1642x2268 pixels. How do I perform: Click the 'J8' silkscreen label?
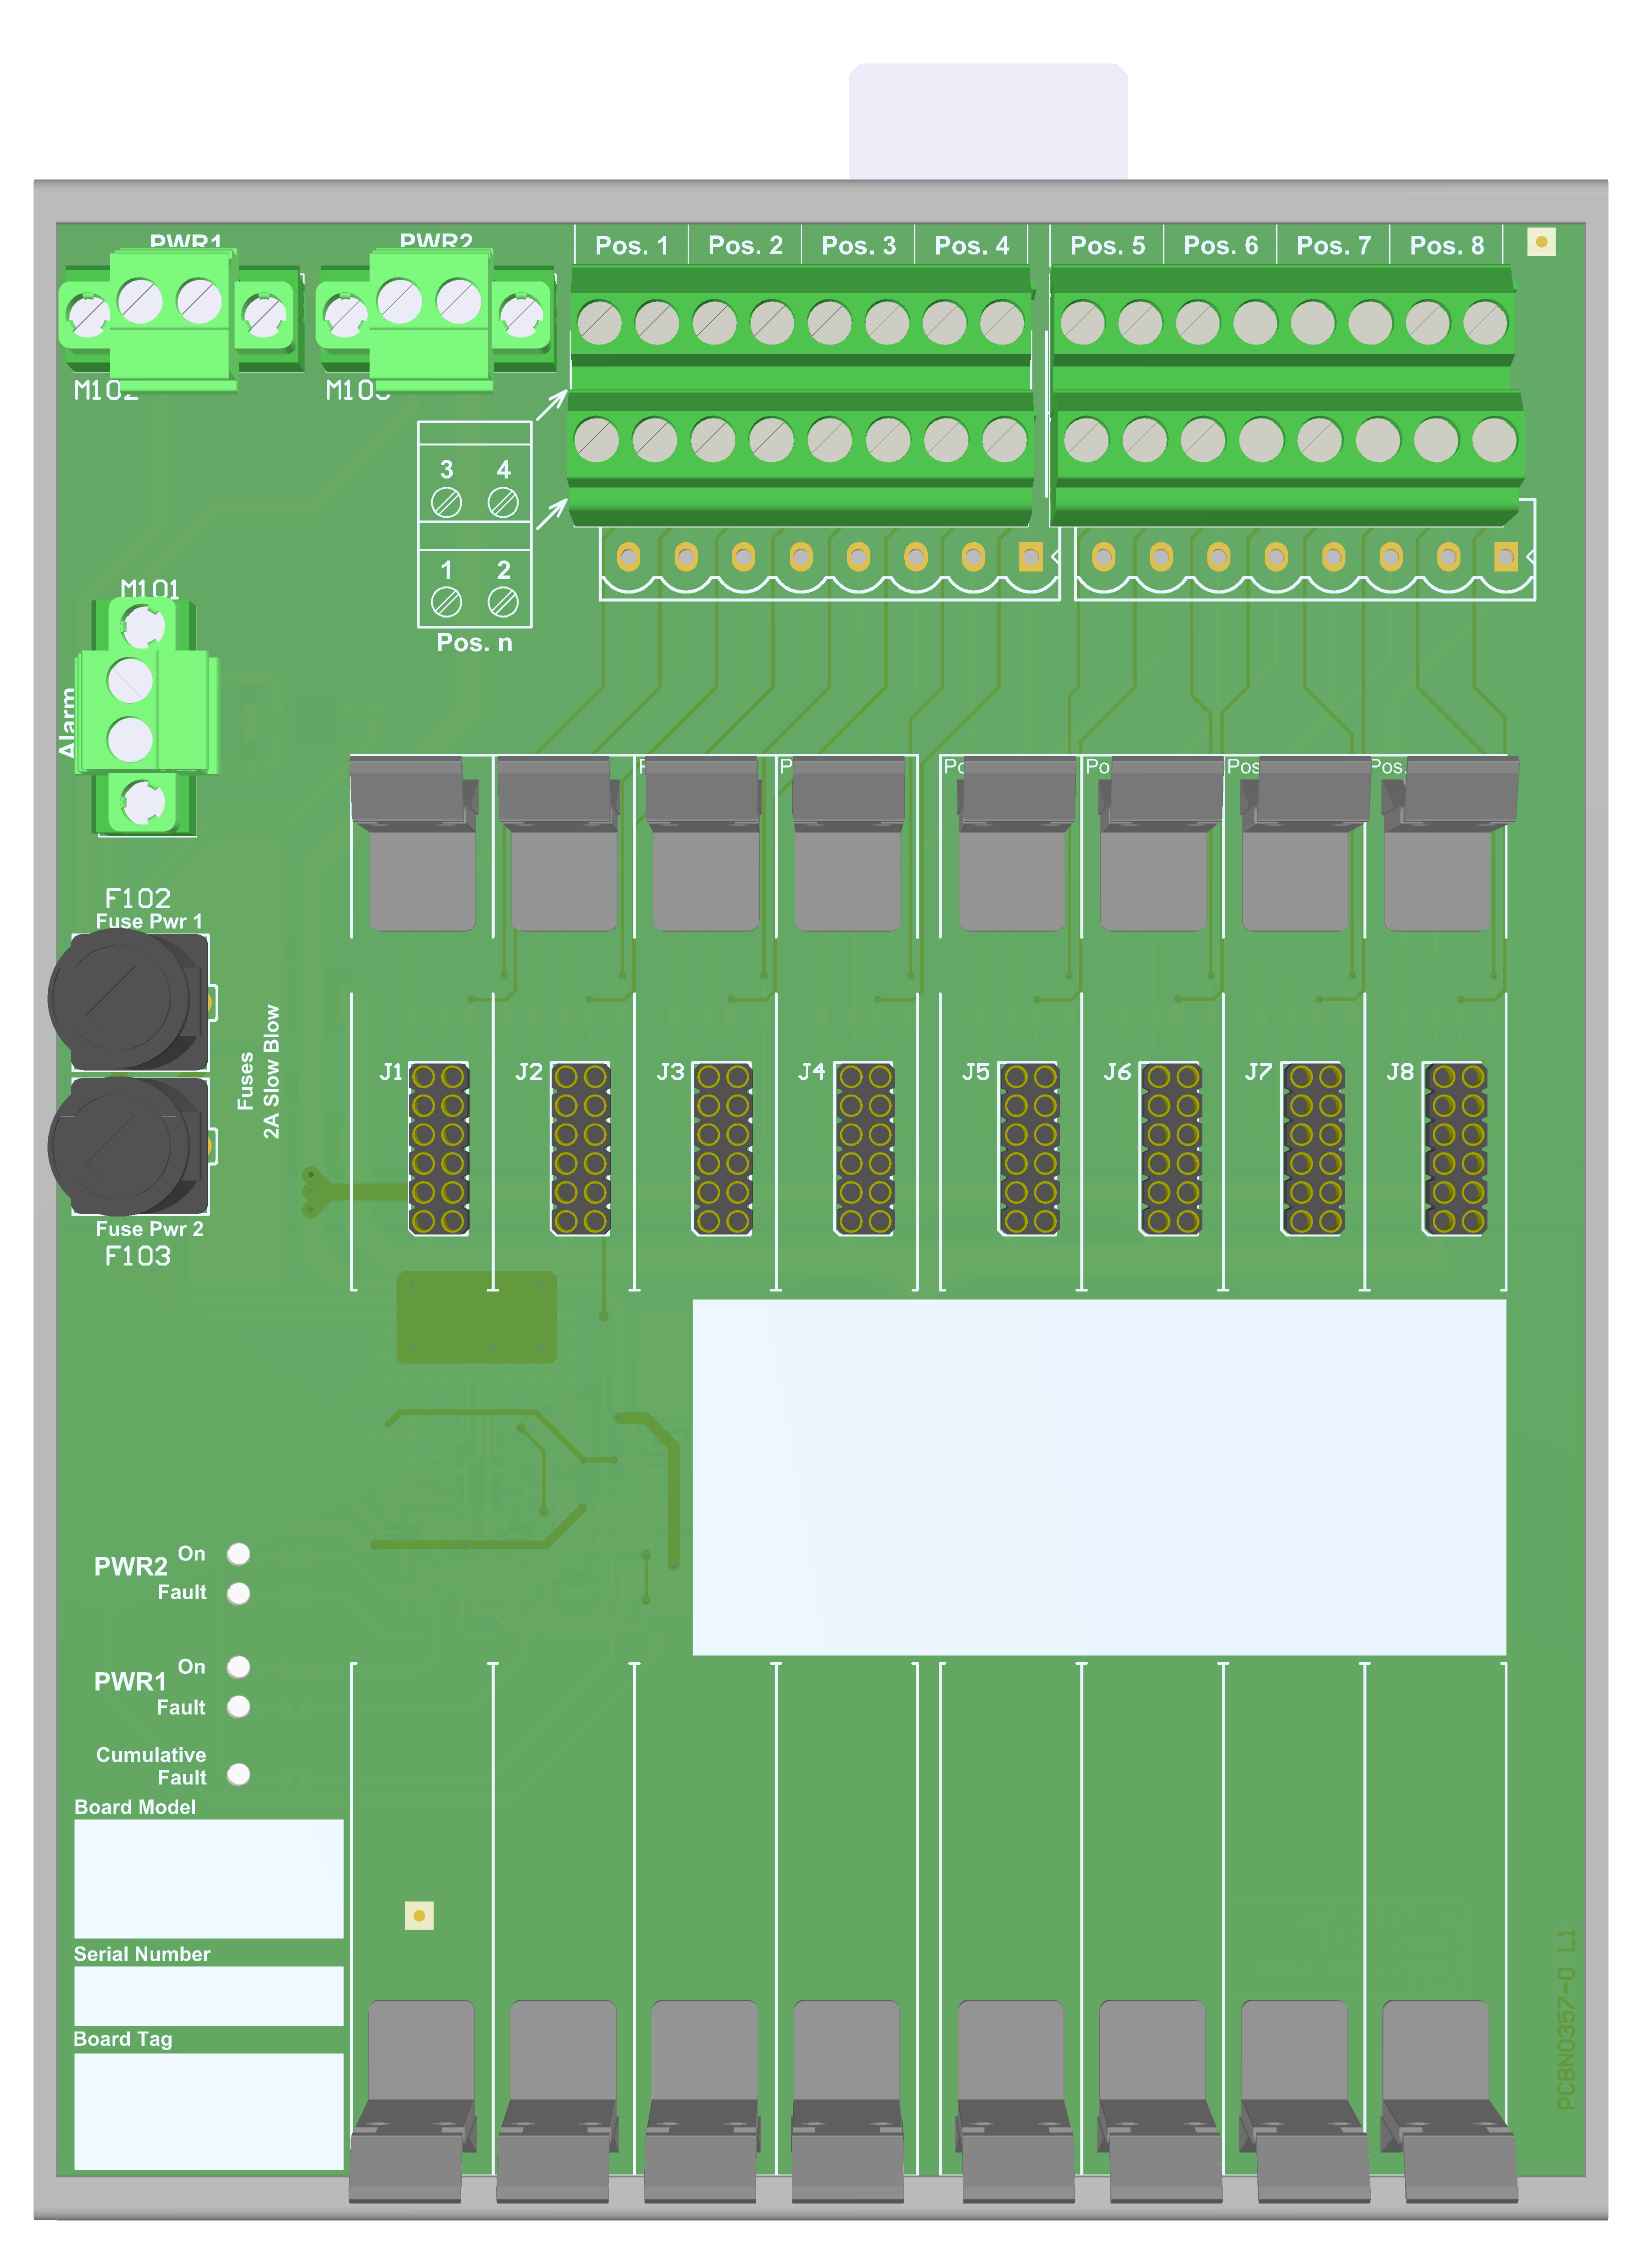[x=1400, y=1072]
